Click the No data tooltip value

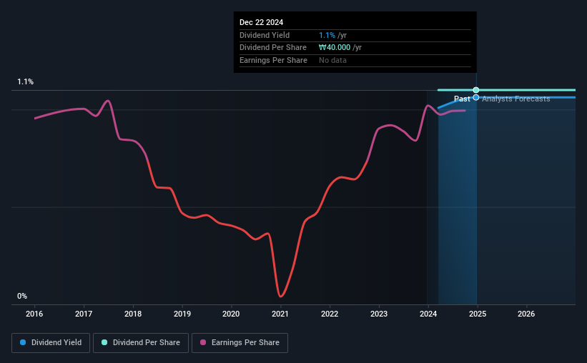332,60
